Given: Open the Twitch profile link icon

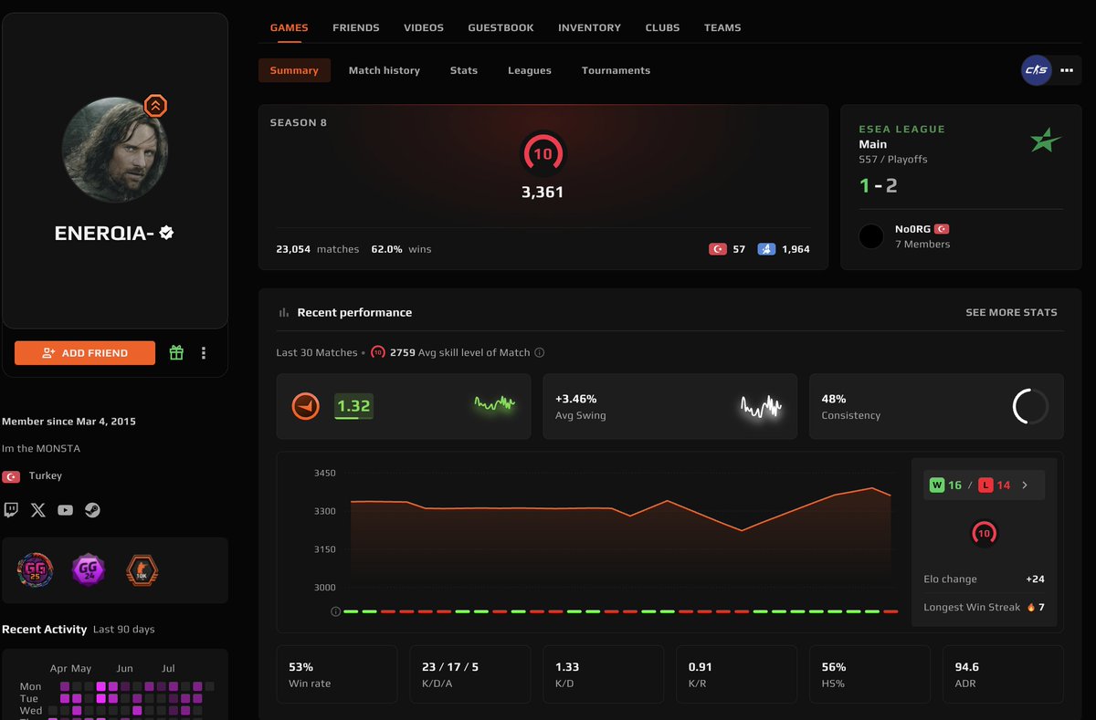Looking at the screenshot, I should coord(11,510).
